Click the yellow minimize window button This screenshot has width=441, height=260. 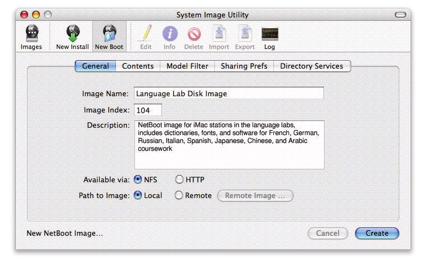pos(36,15)
